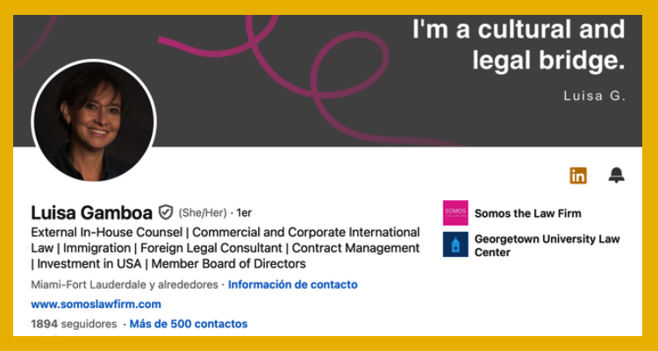Click the 1894 seguidores count
658x351 pixels.
pyautogui.click(x=73, y=324)
